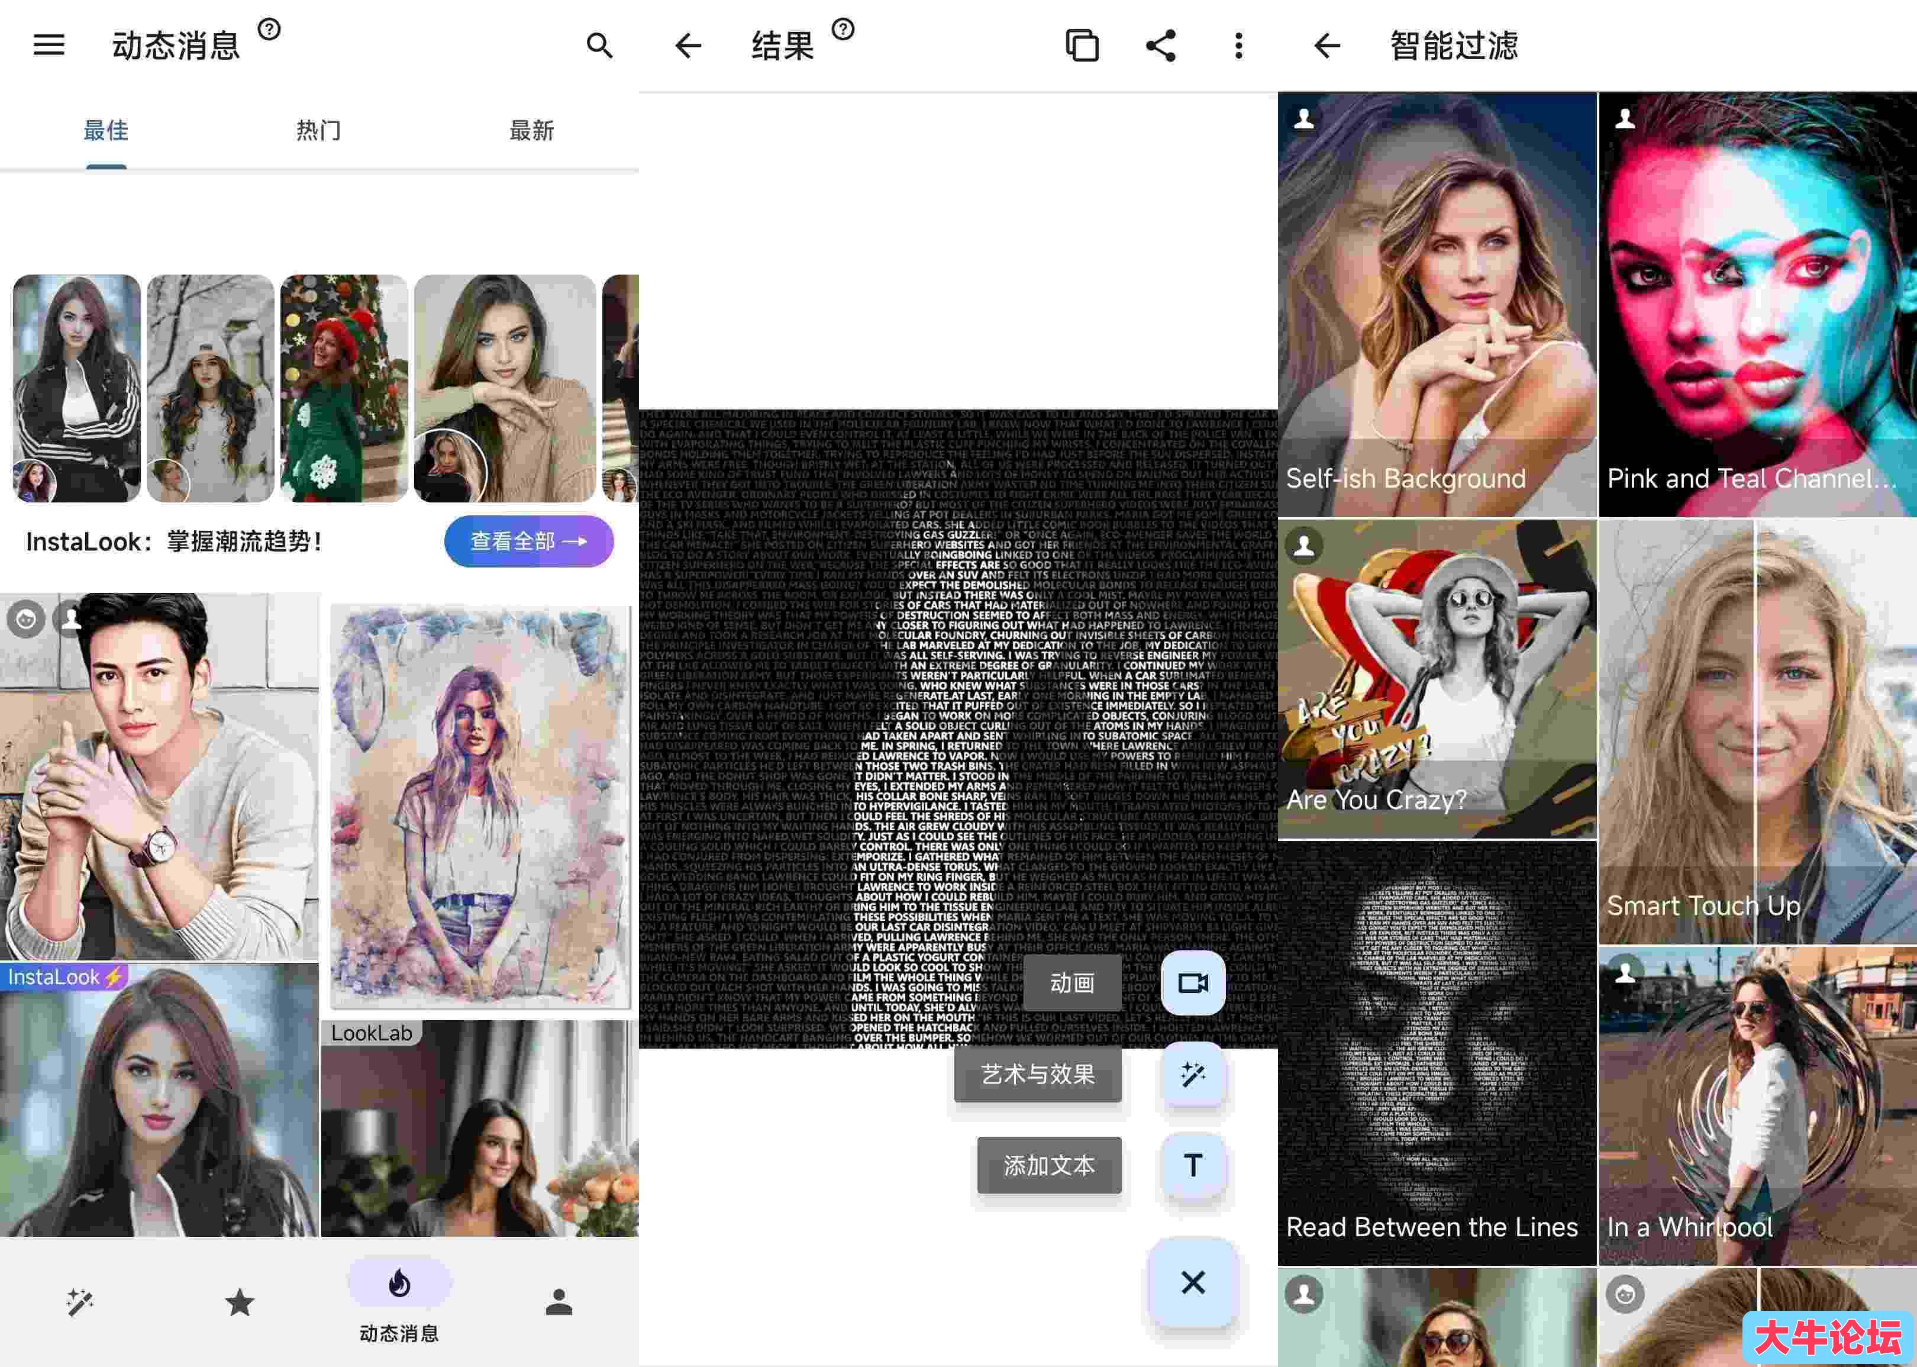
Task: Tap the InstaLook badge label
Action: click(x=64, y=976)
